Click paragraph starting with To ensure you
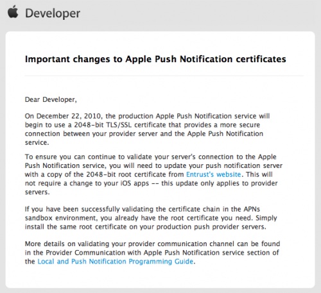This screenshot has width=321, height=293. point(153,174)
